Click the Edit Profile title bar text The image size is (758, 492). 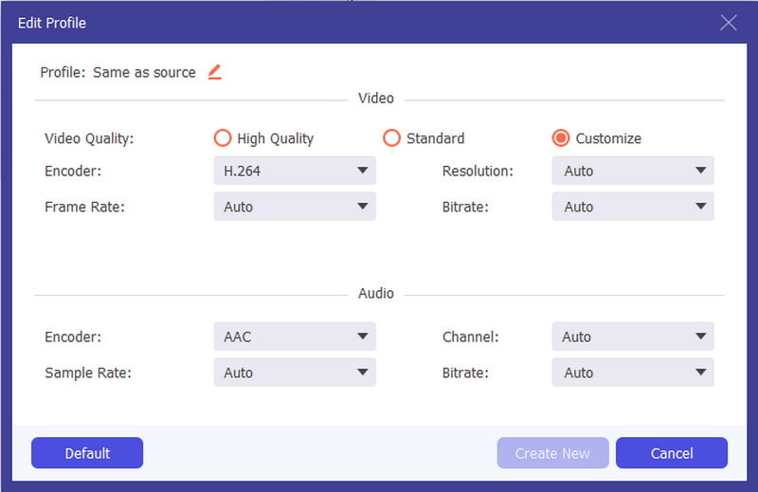(52, 23)
